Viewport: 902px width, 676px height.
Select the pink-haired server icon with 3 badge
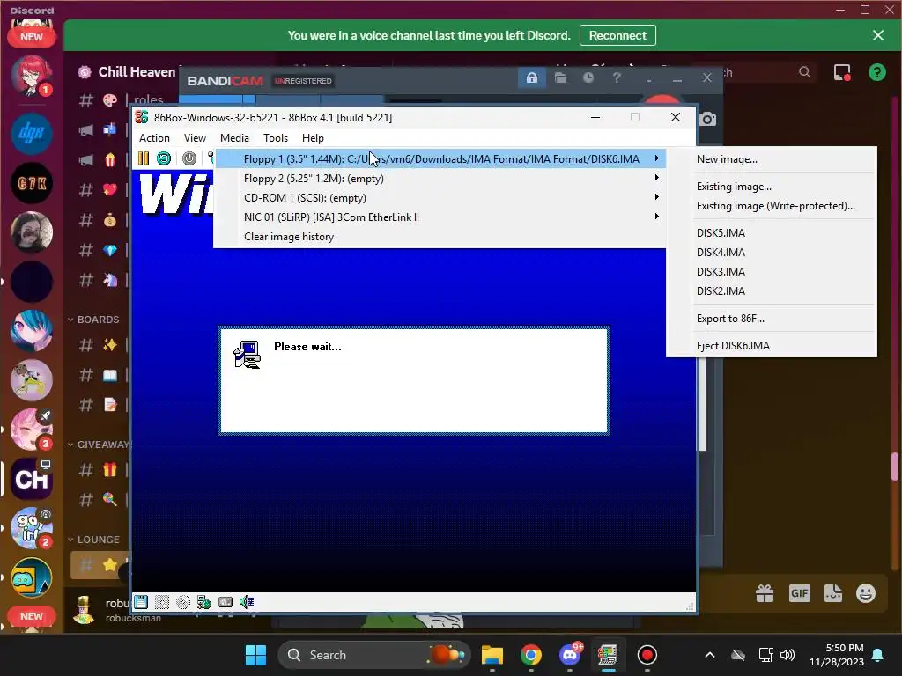point(32,430)
